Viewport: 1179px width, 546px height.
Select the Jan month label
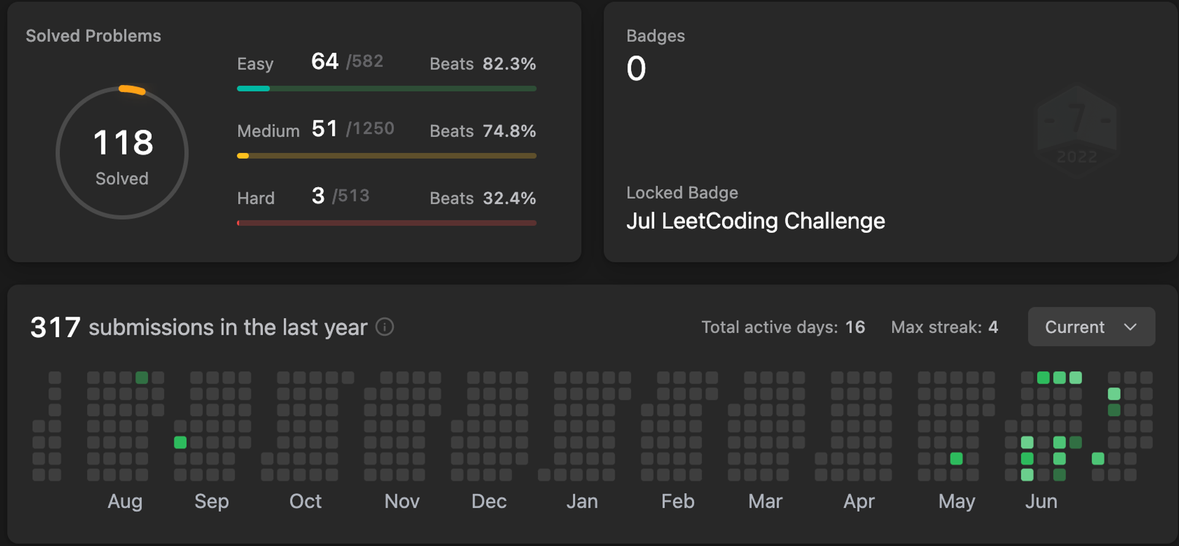(x=582, y=501)
